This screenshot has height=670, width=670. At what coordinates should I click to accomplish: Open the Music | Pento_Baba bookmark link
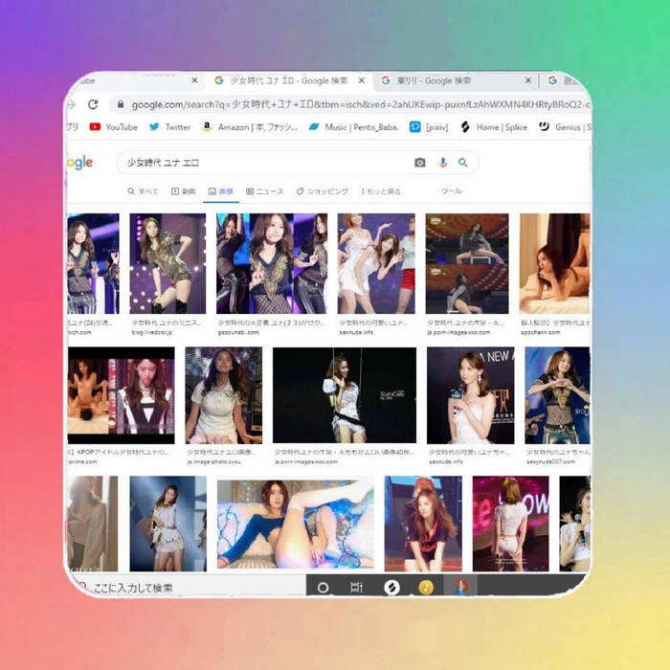[354, 126]
